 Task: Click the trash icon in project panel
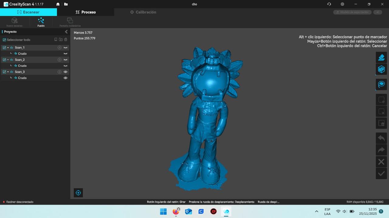65,40
